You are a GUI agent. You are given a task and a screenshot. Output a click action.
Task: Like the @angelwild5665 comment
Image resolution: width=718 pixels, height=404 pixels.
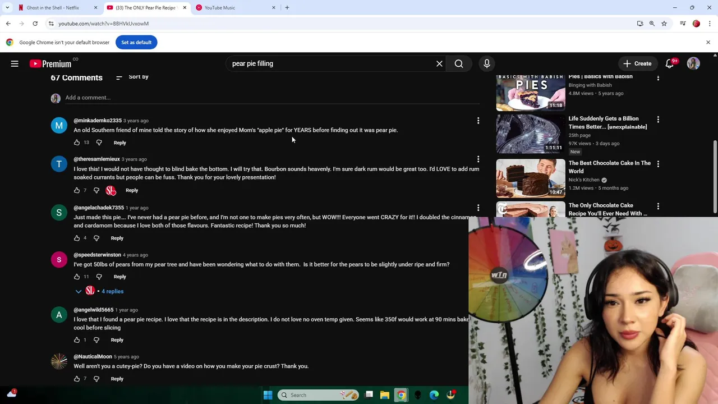point(77,340)
